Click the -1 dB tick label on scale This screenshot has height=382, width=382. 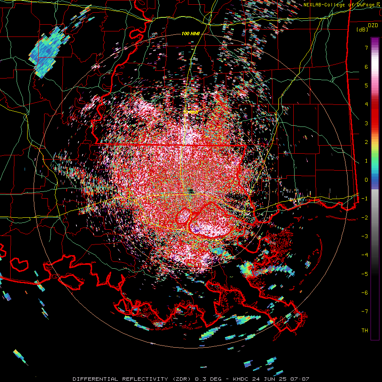(365, 199)
